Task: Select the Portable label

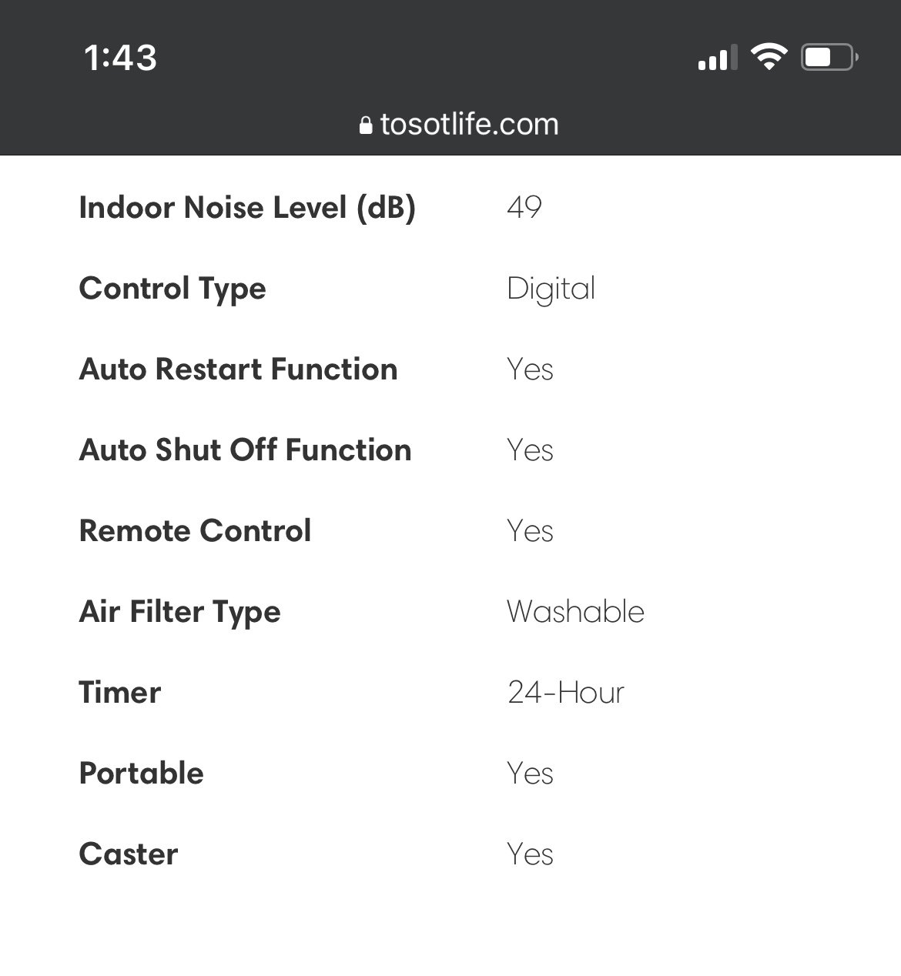Action: (x=141, y=774)
